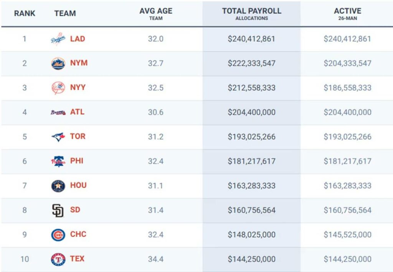
Task: Click the New York Mets logo
Action: tap(58, 64)
